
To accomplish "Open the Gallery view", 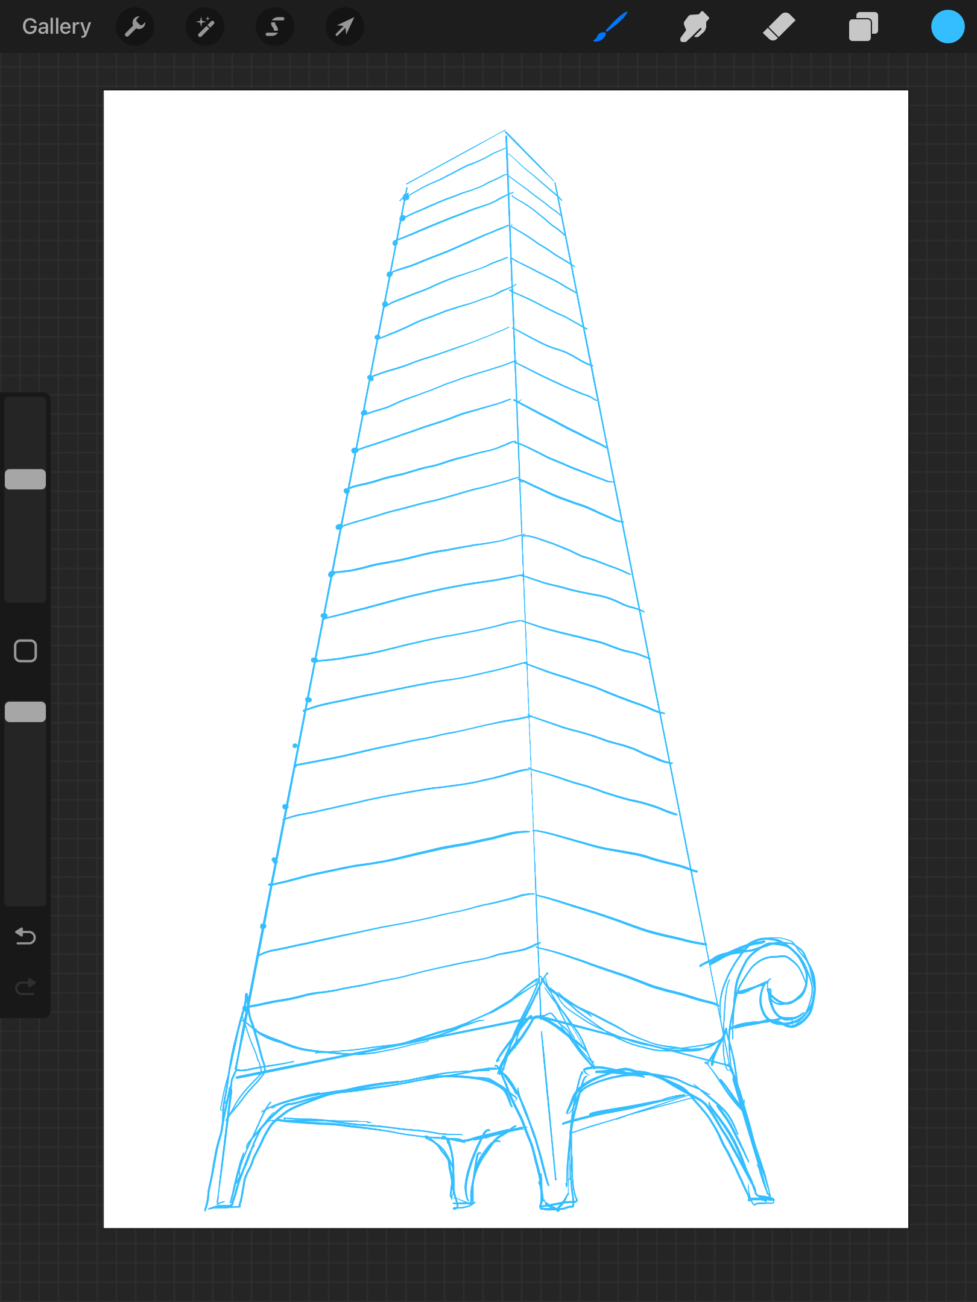I will coord(57,27).
